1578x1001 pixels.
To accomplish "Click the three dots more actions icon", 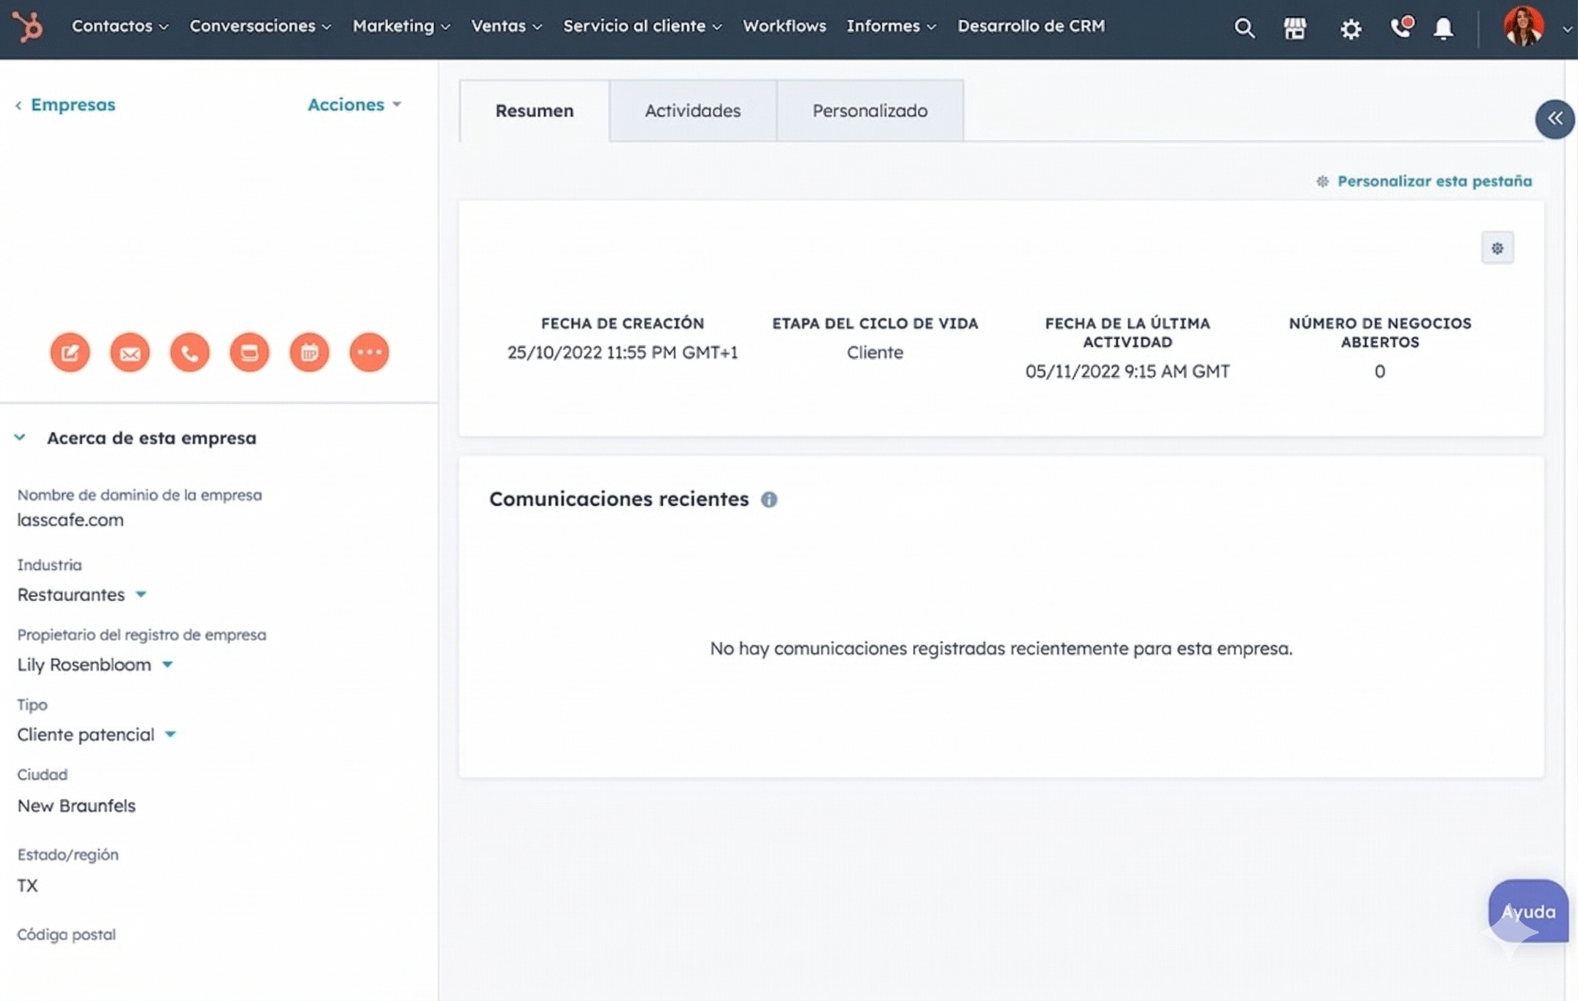I will 369,353.
